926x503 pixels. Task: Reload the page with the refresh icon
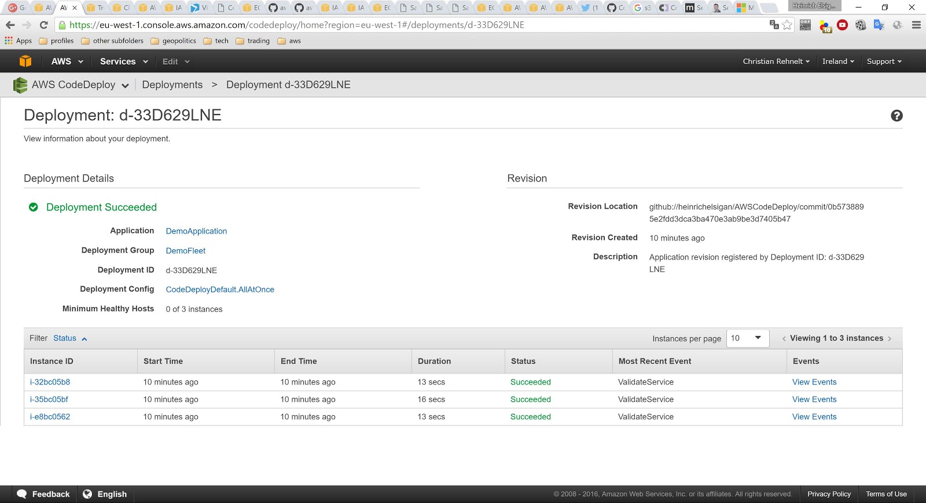pos(43,25)
